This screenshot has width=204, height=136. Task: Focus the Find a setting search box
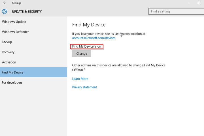(x=176, y=11)
